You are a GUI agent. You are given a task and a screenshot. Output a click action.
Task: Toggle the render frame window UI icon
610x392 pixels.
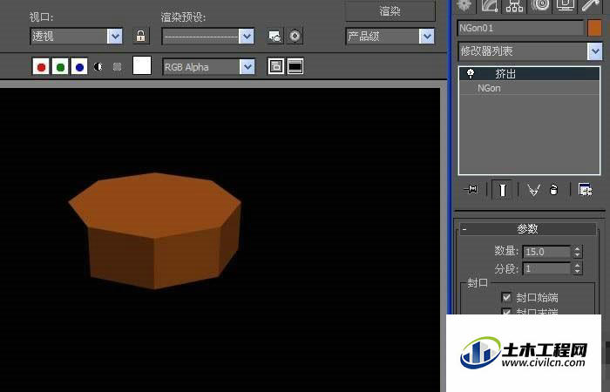[x=295, y=66]
